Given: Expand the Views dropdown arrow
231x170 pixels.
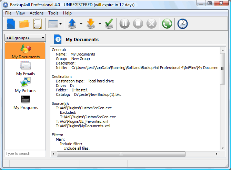Looking at the screenshot, I should click(x=61, y=24).
